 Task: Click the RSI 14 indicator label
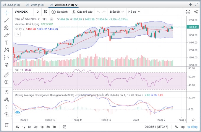point(19,70)
